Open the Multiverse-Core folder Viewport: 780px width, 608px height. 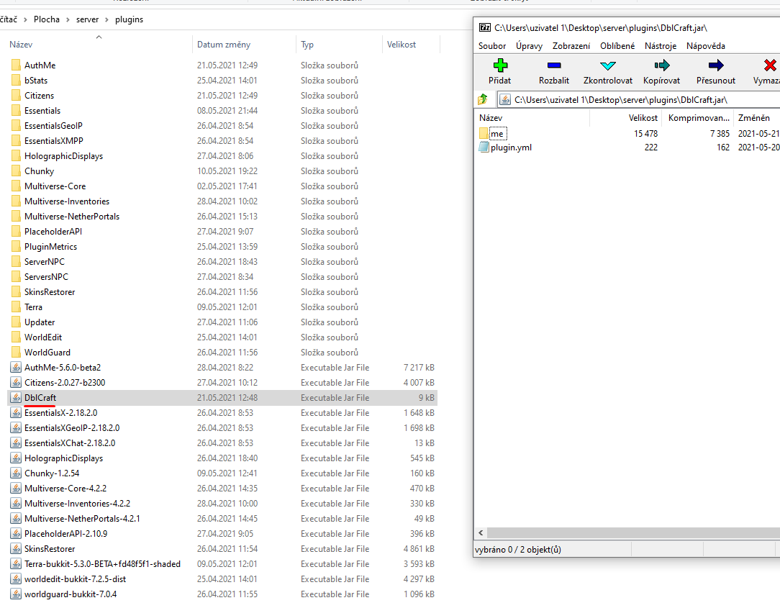tap(53, 186)
